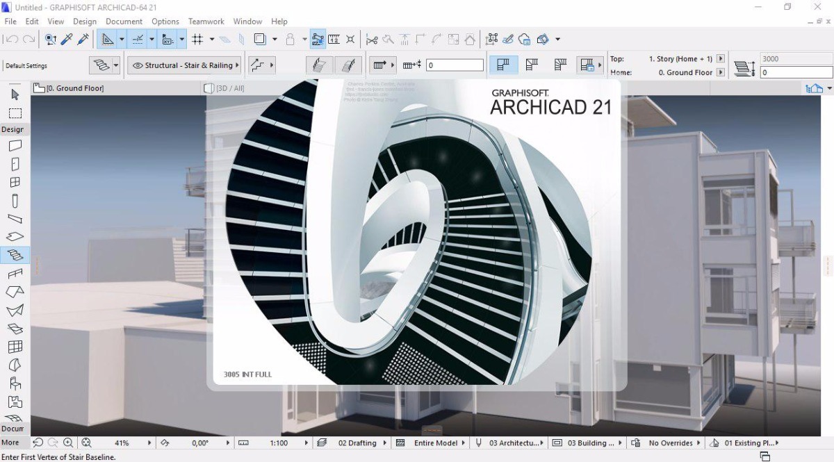Open the Document menu
Image resolution: width=834 pixels, height=462 pixels.
(x=124, y=22)
